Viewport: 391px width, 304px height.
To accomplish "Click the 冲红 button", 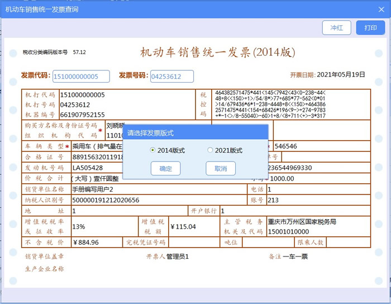I will point(337,27).
